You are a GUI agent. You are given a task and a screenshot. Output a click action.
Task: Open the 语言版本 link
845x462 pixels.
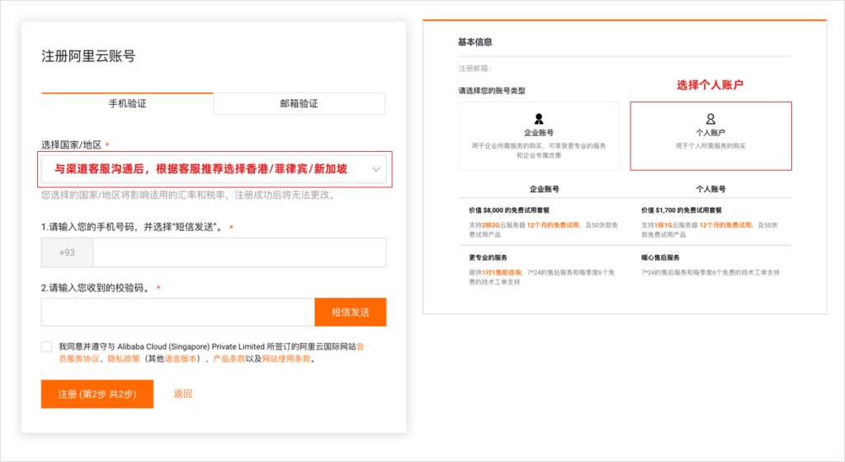point(181,359)
